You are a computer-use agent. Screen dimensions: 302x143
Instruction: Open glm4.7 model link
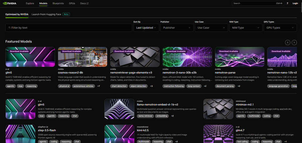[x=241, y=130]
